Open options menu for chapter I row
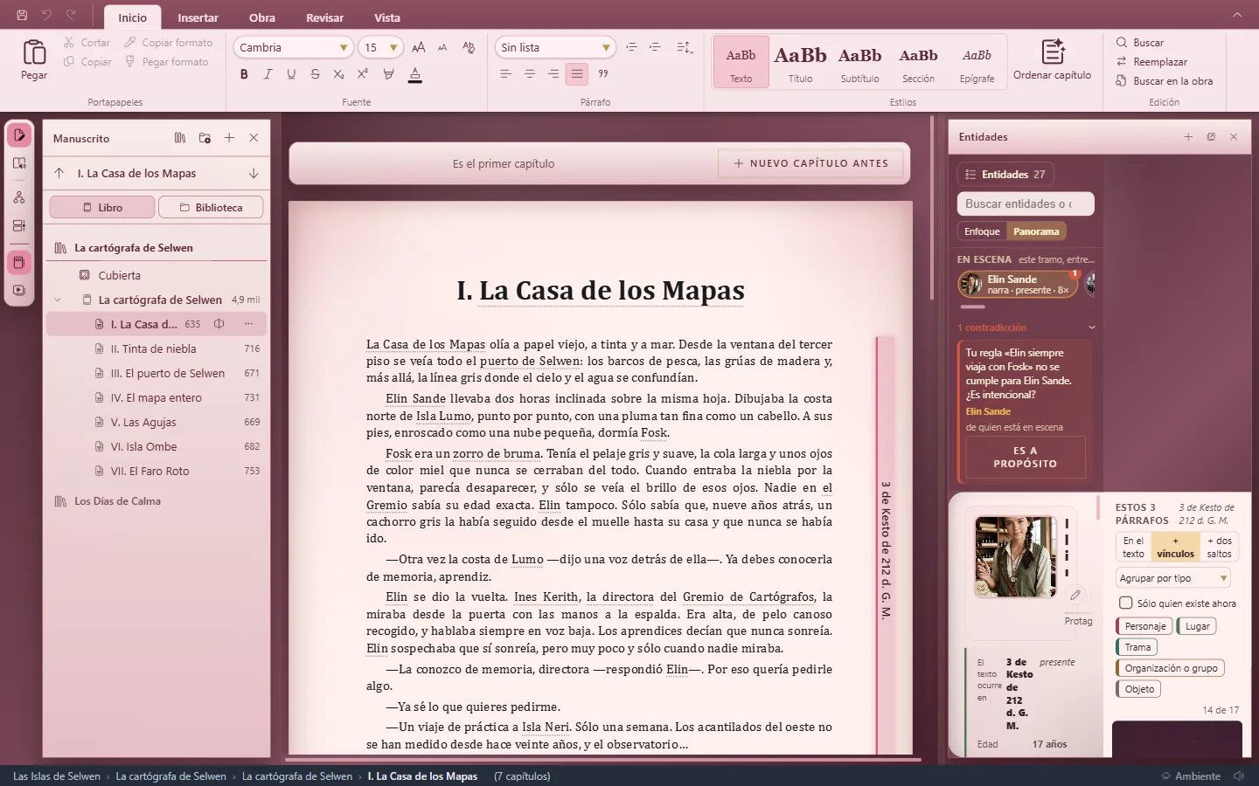This screenshot has height=786, width=1259. pyautogui.click(x=249, y=324)
